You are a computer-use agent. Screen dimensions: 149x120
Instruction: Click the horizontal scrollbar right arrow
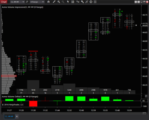click(x=147, y=113)
